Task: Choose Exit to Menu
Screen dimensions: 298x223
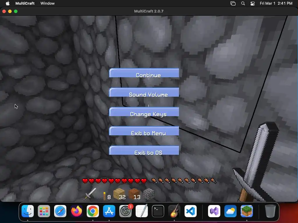Action: pos(144,131)
